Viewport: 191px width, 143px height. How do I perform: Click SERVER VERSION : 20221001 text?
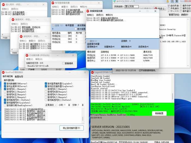point(111,127)
